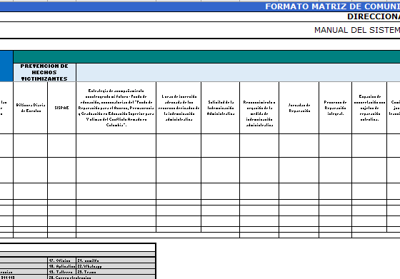Image resolution: width=400 pixels, height=279 pixels.
Task: Select the Reconocimiento medida de indemnización header
Action: click(x=259, y=108)
